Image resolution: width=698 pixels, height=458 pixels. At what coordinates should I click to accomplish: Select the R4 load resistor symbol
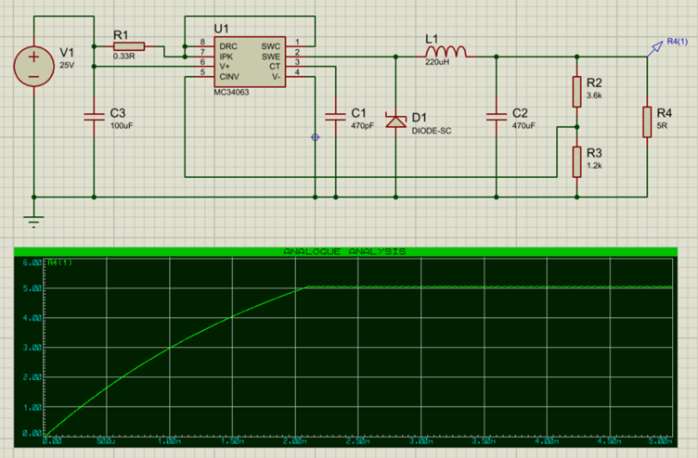pyautogui.click(x=647, y=121)
